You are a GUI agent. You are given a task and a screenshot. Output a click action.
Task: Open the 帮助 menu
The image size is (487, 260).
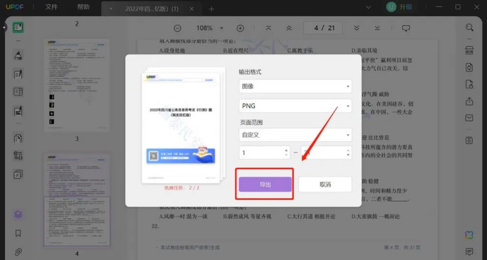tap(83, 7)
